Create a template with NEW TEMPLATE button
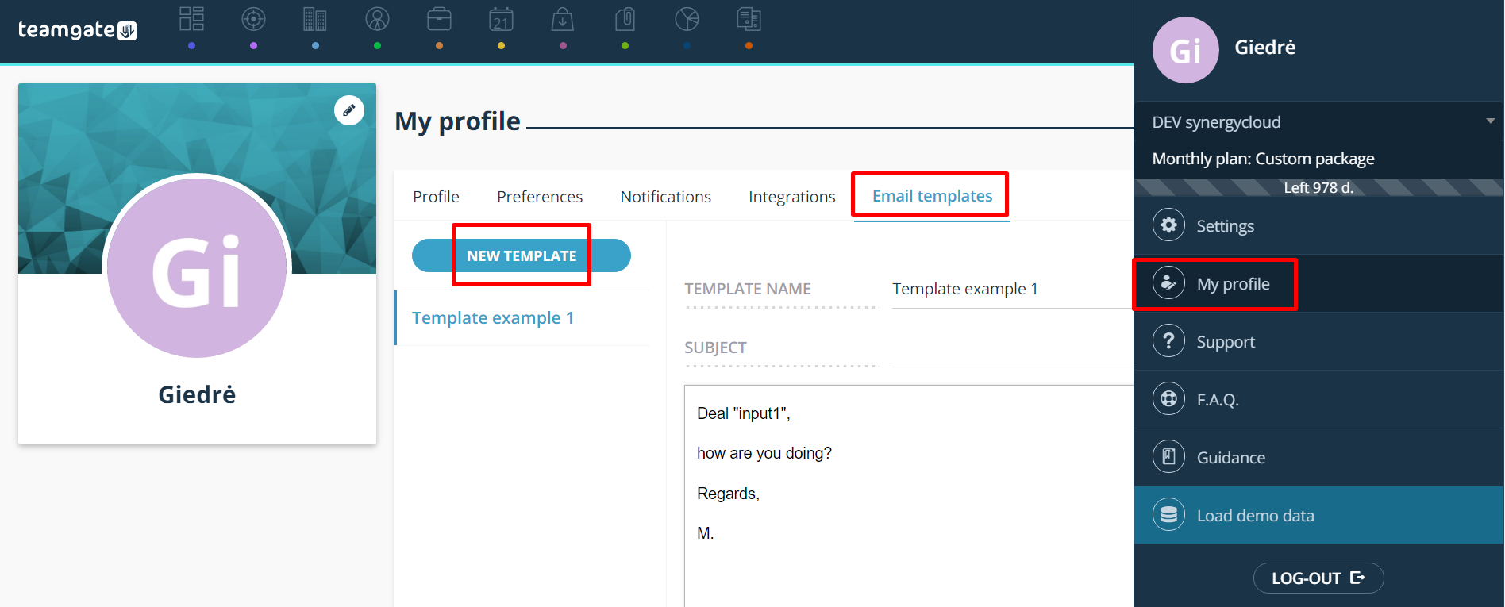The image size is (1505, 607). pyautogui.click(x=522, y=255)
